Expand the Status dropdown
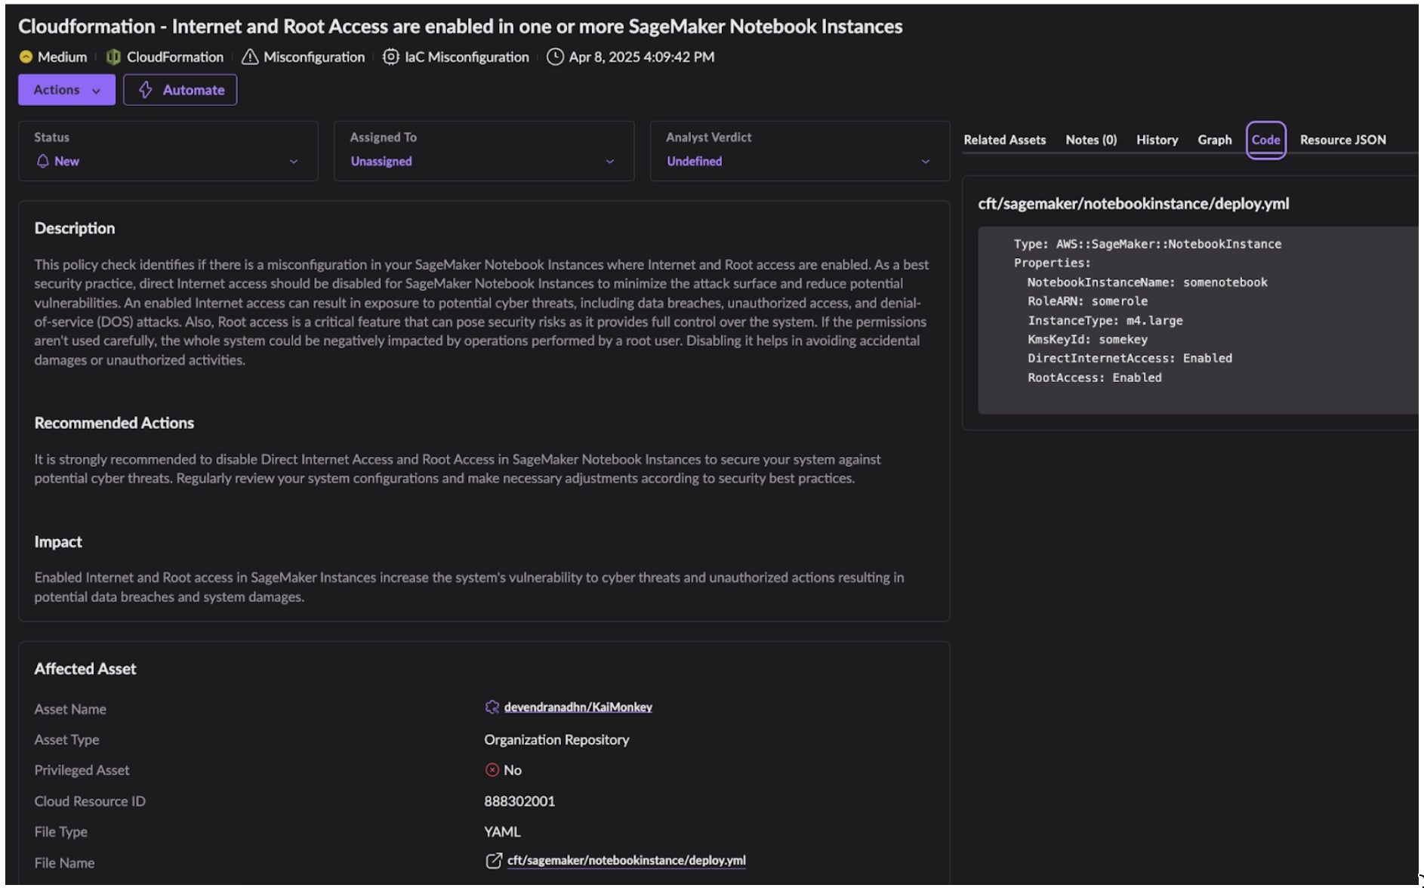1424x888 pixels. [294, 162]
